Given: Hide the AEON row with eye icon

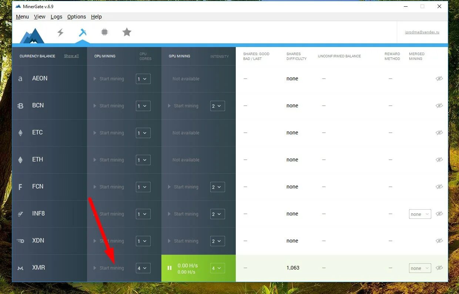Looking at the screenshot, I should [439, 78].
